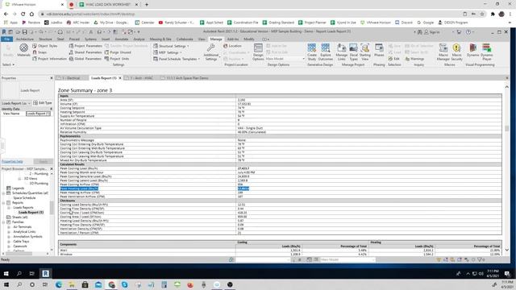
Task: Open Design Options
Action: coord(258,52)
